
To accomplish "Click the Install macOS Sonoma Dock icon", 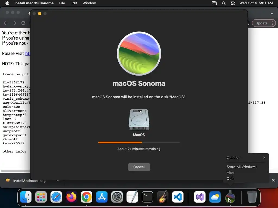I will tap(230, 197).
